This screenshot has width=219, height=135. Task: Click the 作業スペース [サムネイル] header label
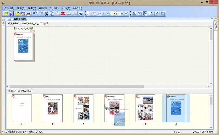[20, 91]
